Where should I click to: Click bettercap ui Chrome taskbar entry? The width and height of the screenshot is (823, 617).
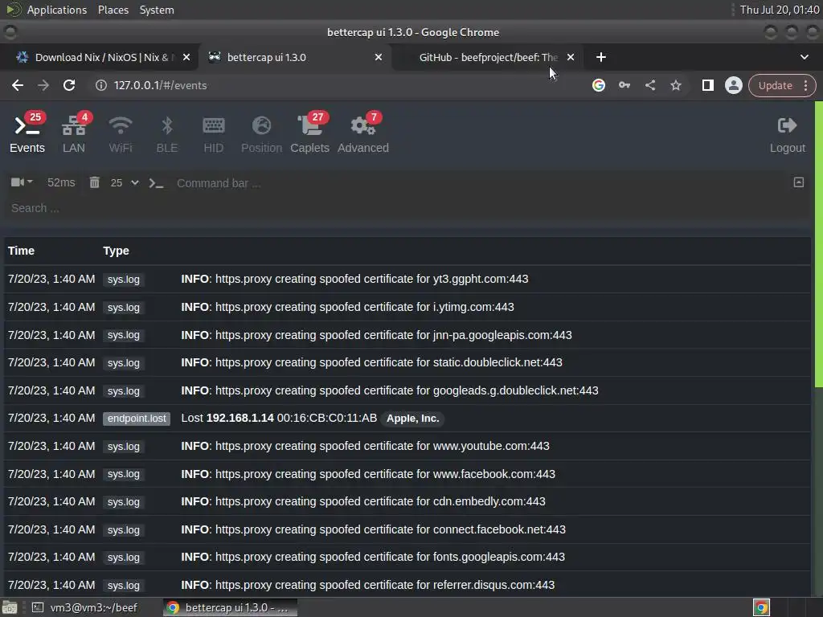coord(230,607)
